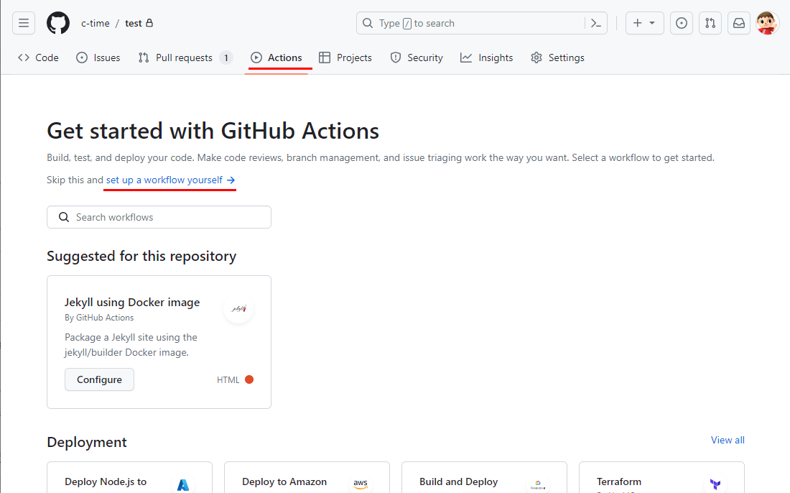The image size is (790, 493).
Task: Click the magnifier icon in Search workflows
Action: (63, 217)
